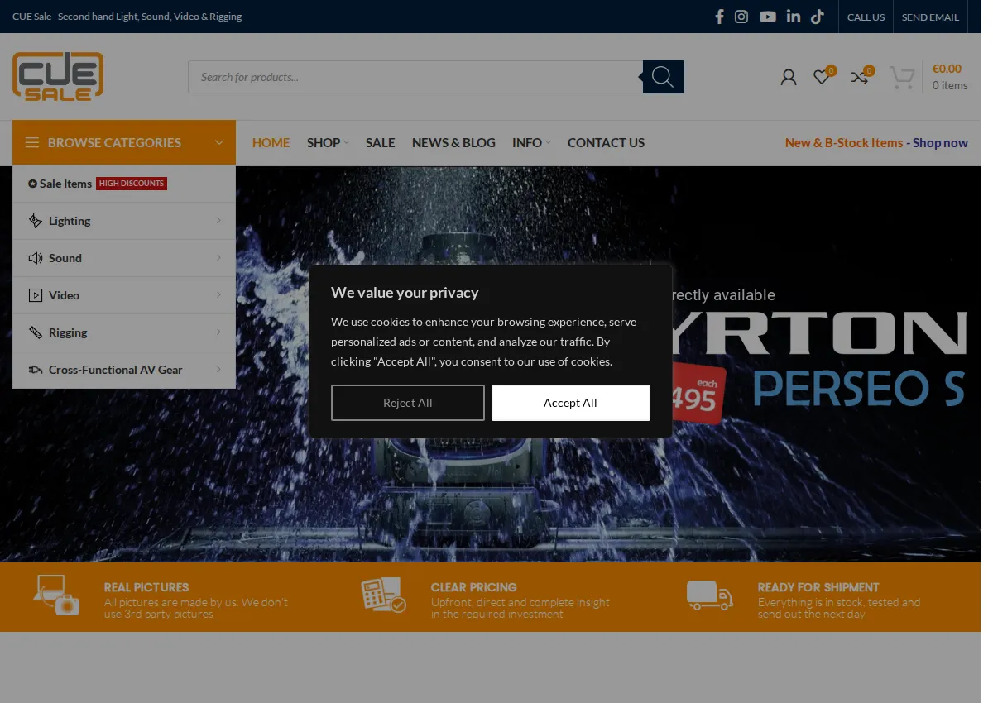Click the Sound speaker icon
The width and height of the screenshot is (993, 703).
(36, 258)
